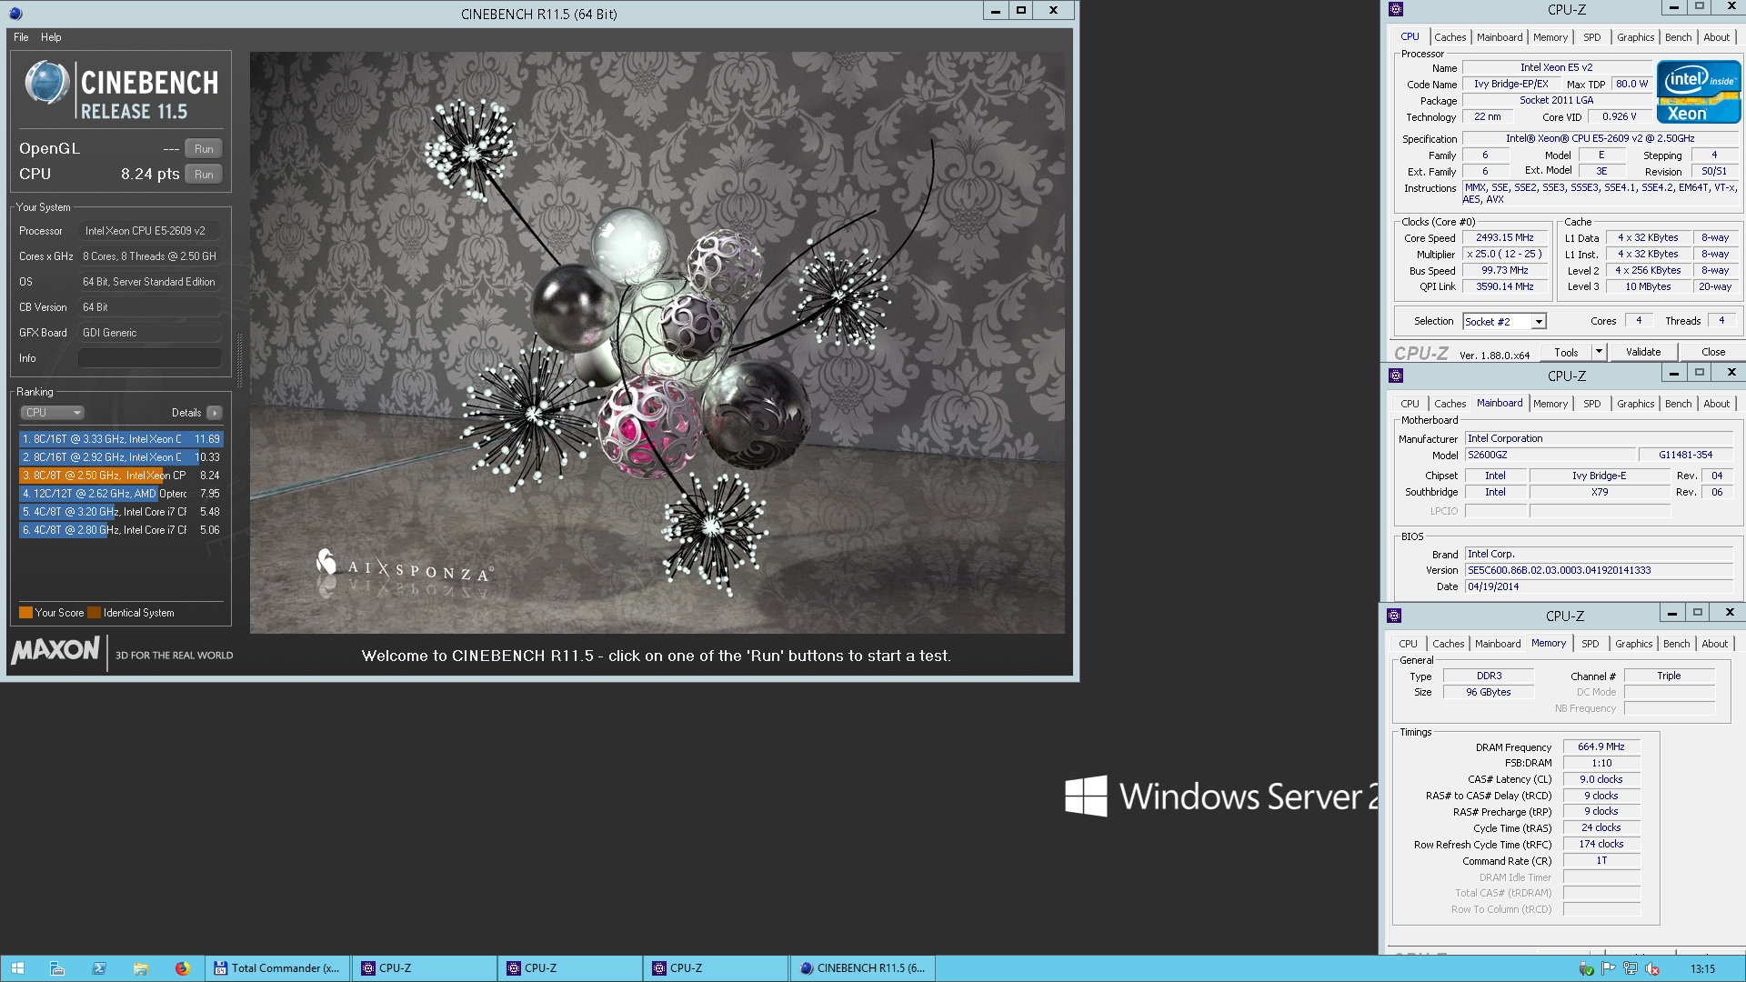The height and width of the screenshot is (982, 1746).
Task: Click the MAXON logo
Action: [x=55, y=650]
